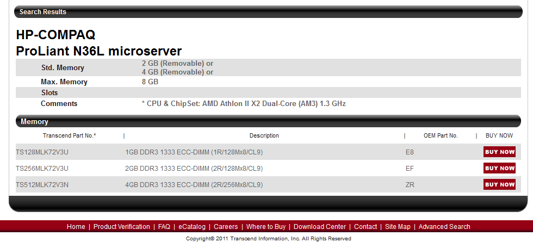Select part number TS256MLK72V3U
Viewport: 533px width, 242px height.
[x=42, y=169]
